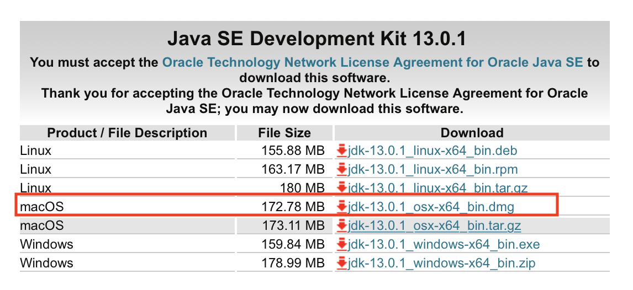Download jdk-13.0.1_windows-x64_bin.exe file
This screenshot has height=290, width=633.
(444, 244)
